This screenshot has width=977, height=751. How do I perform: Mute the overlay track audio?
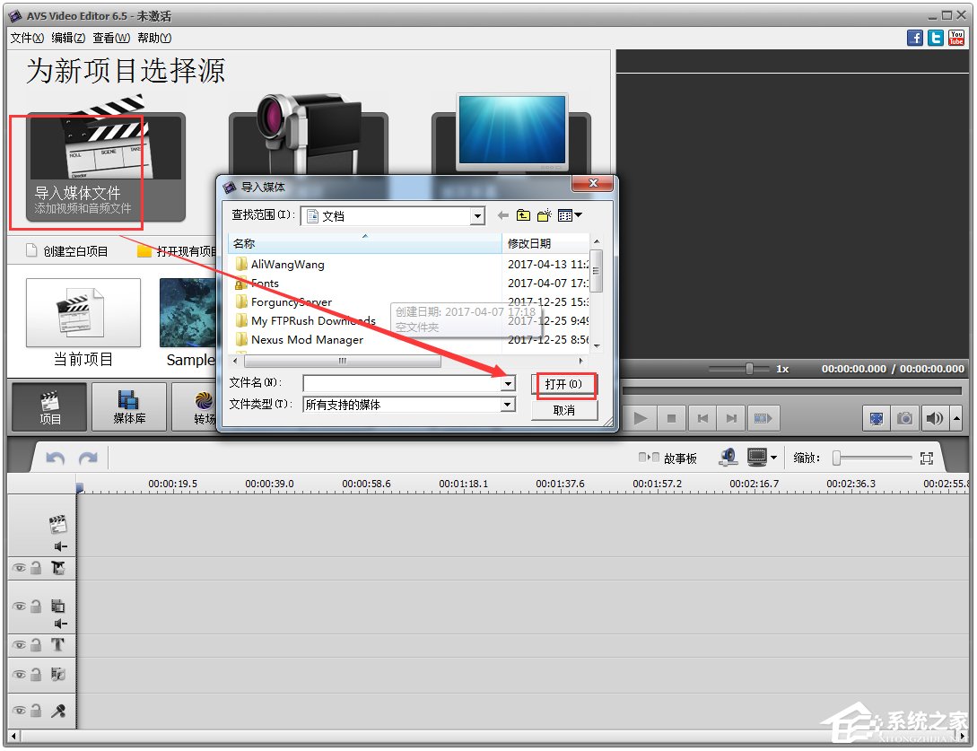(x=60, y=624)
